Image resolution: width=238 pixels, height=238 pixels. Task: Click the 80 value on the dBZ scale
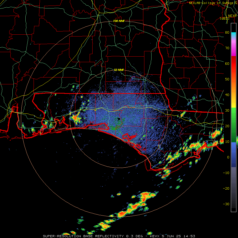point(227,32)
